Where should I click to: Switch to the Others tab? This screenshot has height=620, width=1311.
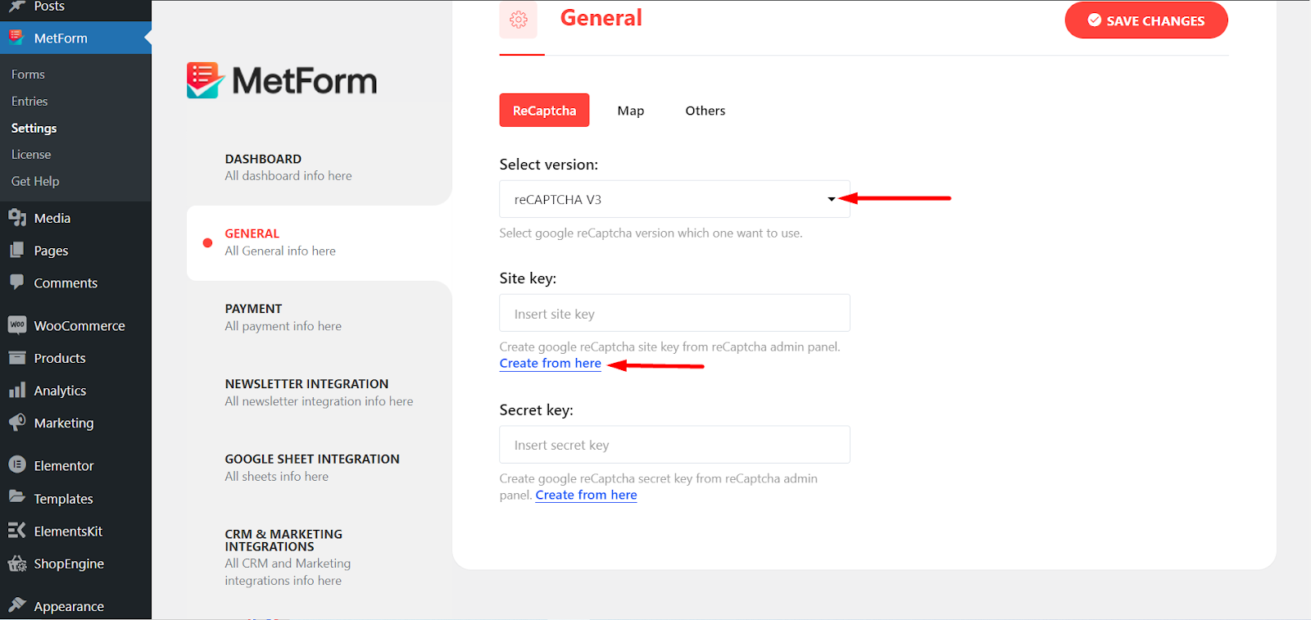point(705,111)
